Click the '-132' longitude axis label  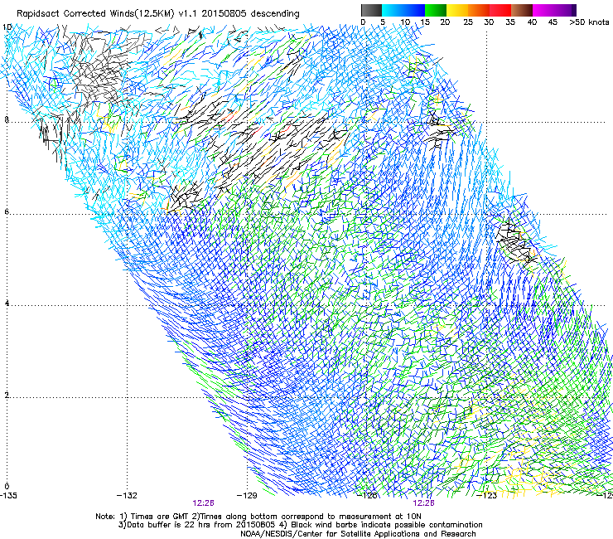click(127, 496)
